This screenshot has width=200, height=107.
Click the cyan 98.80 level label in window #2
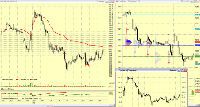click(x=197, y=64)
